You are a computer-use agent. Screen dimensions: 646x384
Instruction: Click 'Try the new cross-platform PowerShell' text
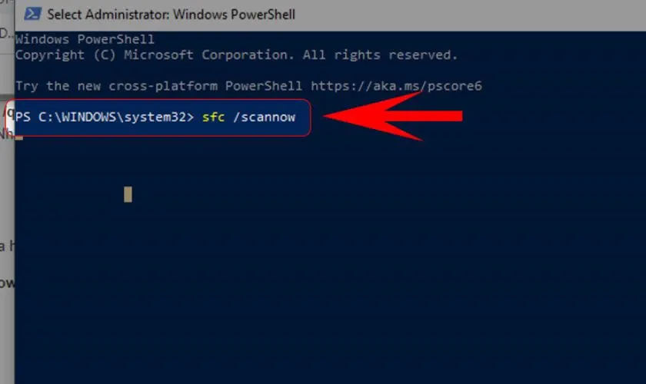tap(159, 86)
